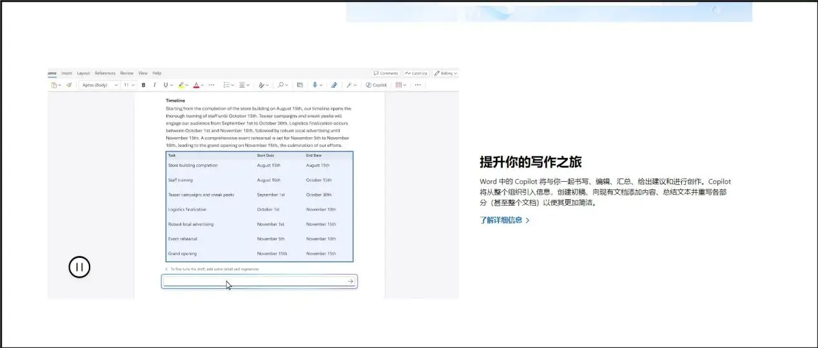Select the 'Store building completion' cell
Screen dimensions: 818x348
[x=193, y=166]
